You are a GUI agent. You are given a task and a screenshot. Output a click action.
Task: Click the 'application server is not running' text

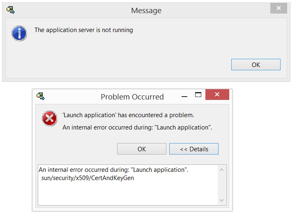click(83, 30)
